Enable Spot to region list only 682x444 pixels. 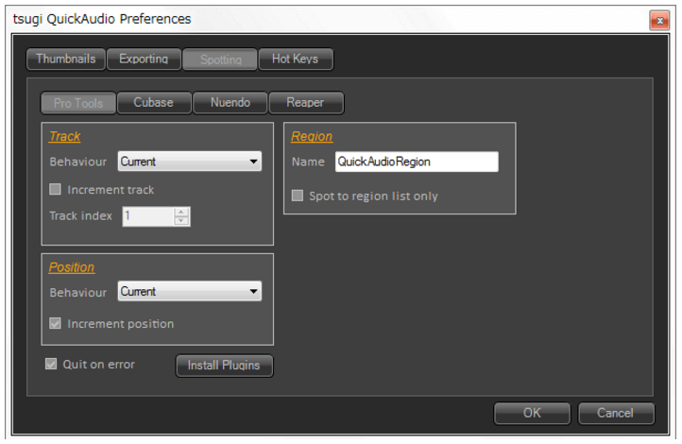point(298,196)
